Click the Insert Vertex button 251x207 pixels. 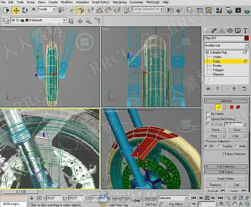pos(226,179)
